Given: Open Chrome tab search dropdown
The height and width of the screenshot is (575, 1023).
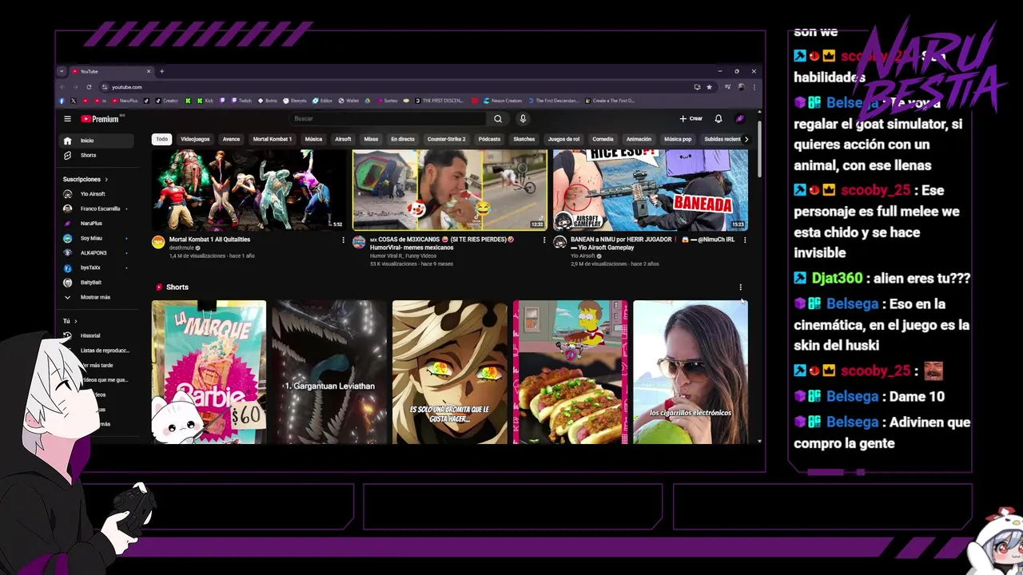Looking at the screenshot, I should point(62,71).
